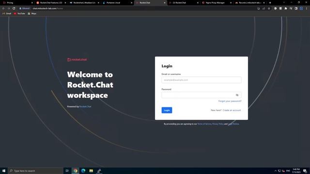Reload the current page
Screen dimensions: 310x174
tap(14, 9)
